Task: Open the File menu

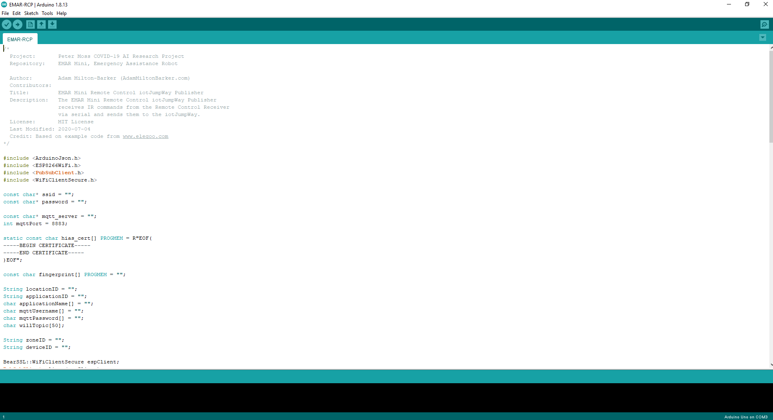Action: coord(5,13)
